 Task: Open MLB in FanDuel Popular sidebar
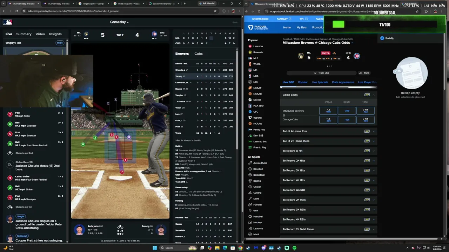(256, 58)
